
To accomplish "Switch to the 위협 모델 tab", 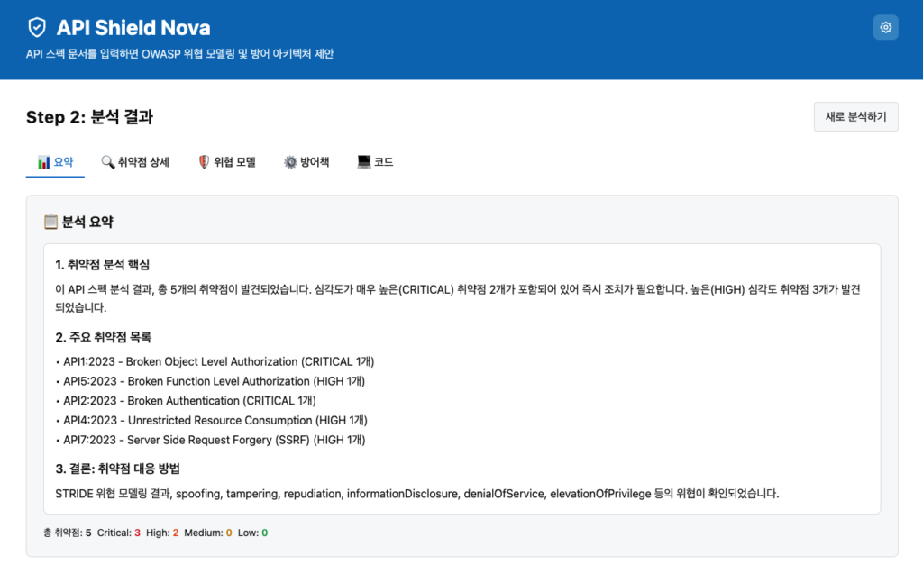I will pyautogui.click(x=226, y=162).
